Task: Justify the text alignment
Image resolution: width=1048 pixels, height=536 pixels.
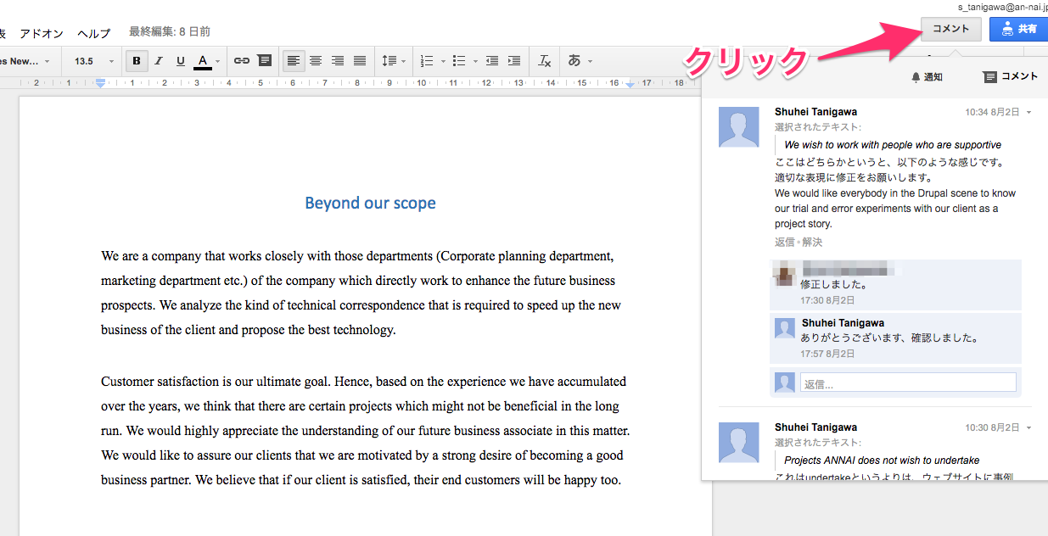Action: (x=360, y=61)
